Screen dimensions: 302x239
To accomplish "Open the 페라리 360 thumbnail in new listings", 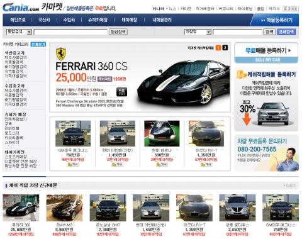I will point(21,208).
